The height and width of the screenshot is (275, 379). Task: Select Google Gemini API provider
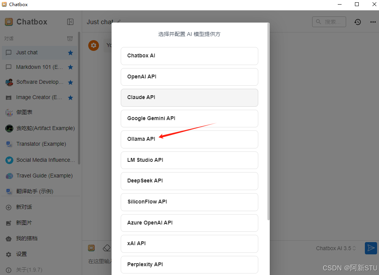(189, 118)
